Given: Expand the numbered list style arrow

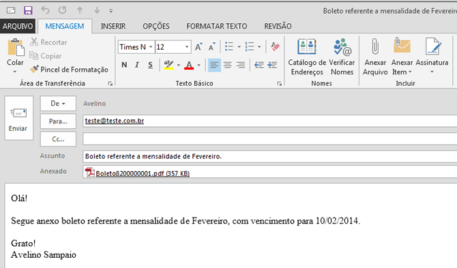Looking at the screenshot, I should [x=259, y=46].
